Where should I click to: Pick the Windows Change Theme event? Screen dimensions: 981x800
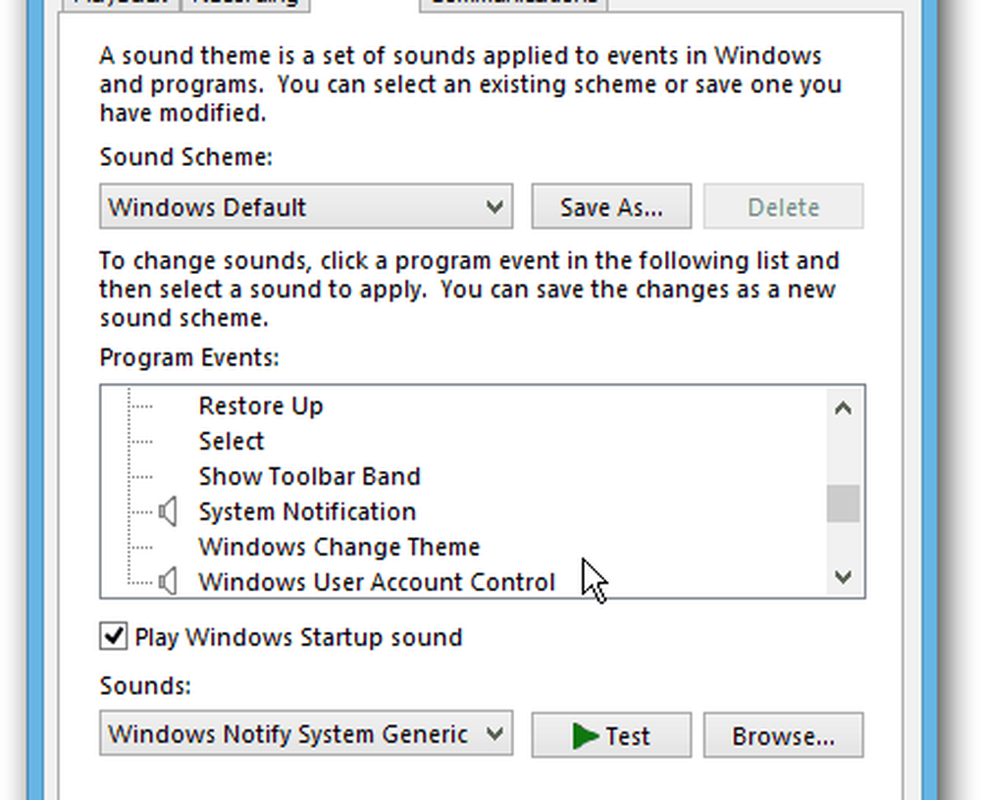coord(338,547)
